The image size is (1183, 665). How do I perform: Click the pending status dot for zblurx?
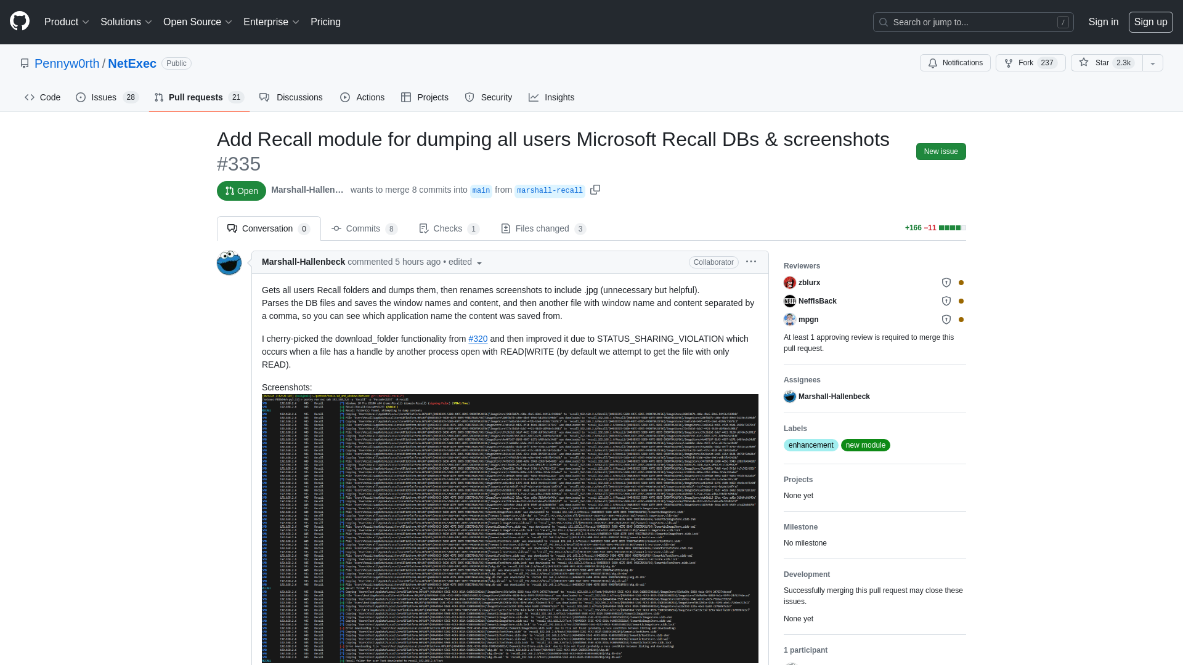(961, 283)
